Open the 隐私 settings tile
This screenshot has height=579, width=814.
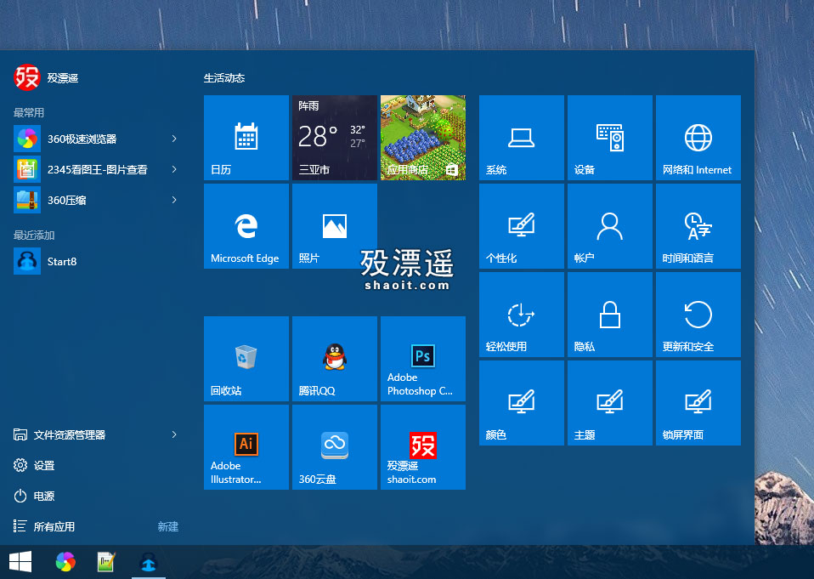point(610,315)
